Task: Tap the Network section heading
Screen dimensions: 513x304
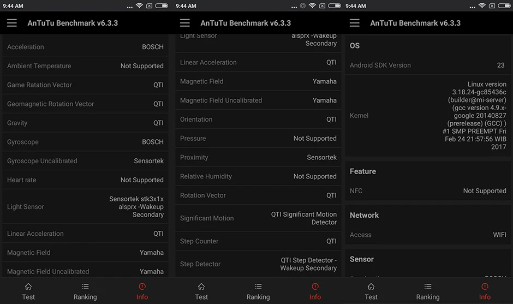Action: pyautogui.click(x=364, y=215)
